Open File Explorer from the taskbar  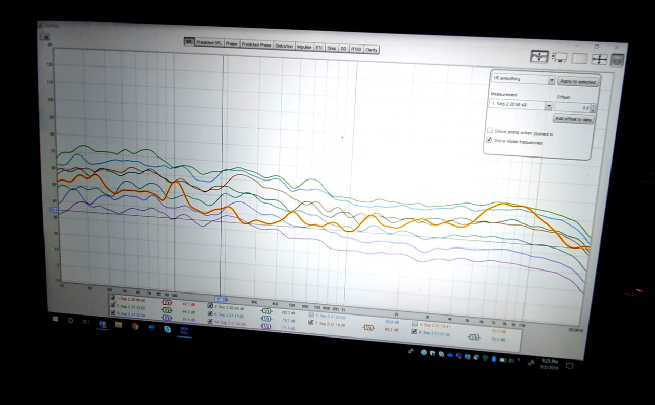point(118,325)
